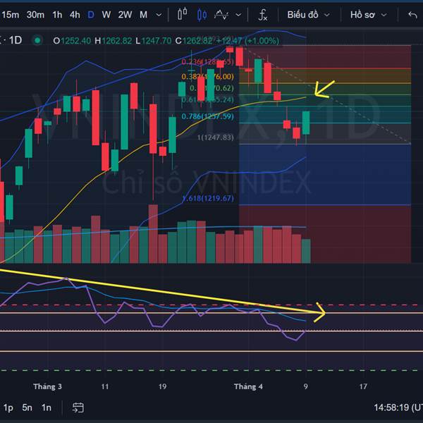Click the 0.786(1257.59) Fibonacci label
The width and height of the screenshot is (423, 423).
[x=208, y=116]
